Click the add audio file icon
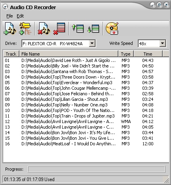 coord(10,29)
